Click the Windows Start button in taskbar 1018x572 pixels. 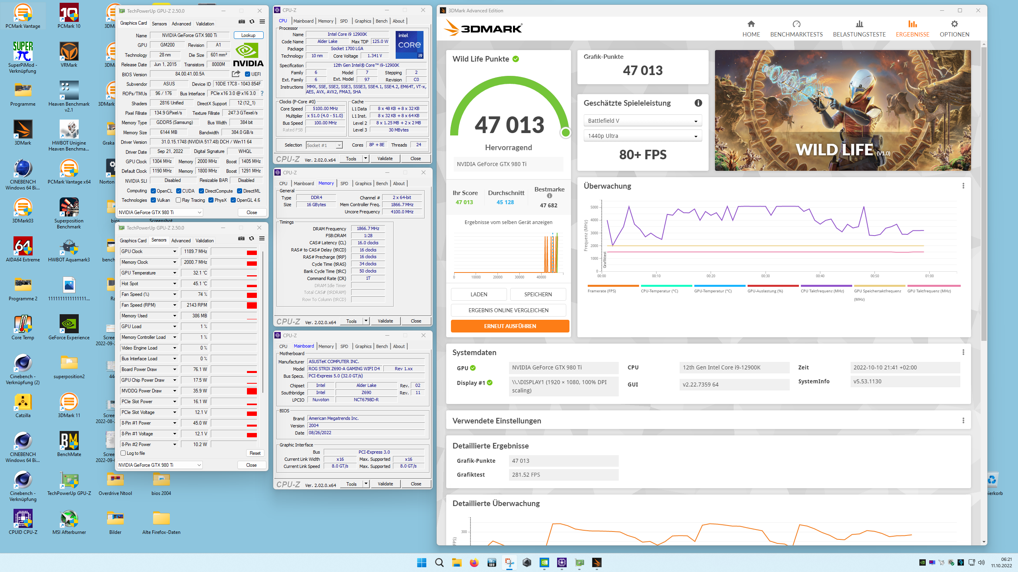click(x=422, y=562)
